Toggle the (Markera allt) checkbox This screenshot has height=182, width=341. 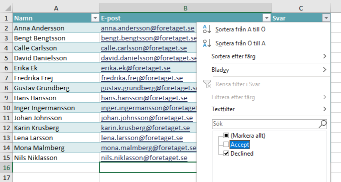click(x=226, y=136)
